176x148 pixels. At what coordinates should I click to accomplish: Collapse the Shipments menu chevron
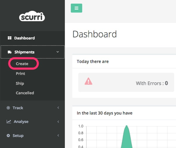pos(58,52)
